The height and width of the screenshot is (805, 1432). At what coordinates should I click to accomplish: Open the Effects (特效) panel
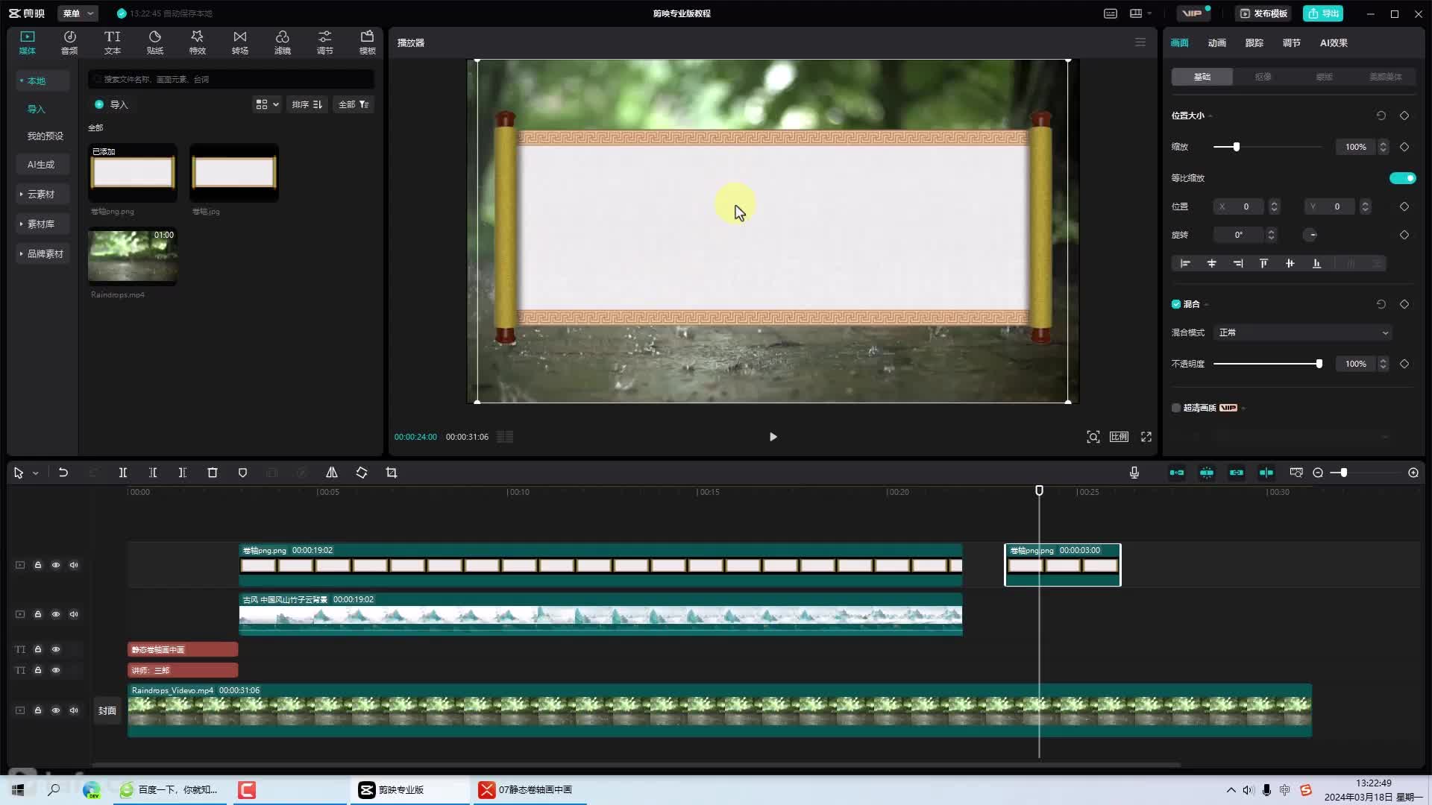pyautogui.click(x=197, y=42)
